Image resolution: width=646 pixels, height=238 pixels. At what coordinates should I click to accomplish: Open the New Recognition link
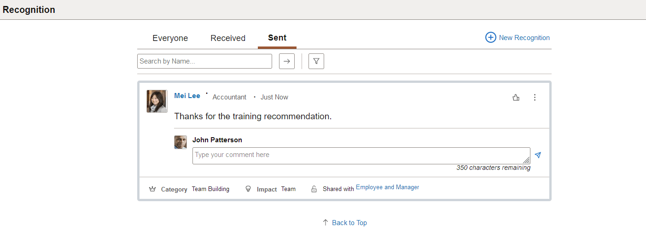[524, 38]
